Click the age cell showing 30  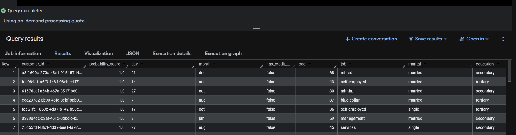tap(316, 91)
